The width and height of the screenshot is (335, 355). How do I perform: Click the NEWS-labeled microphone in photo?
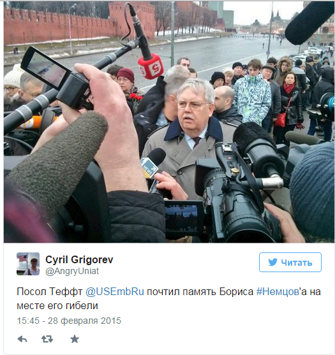coord(152,163)
